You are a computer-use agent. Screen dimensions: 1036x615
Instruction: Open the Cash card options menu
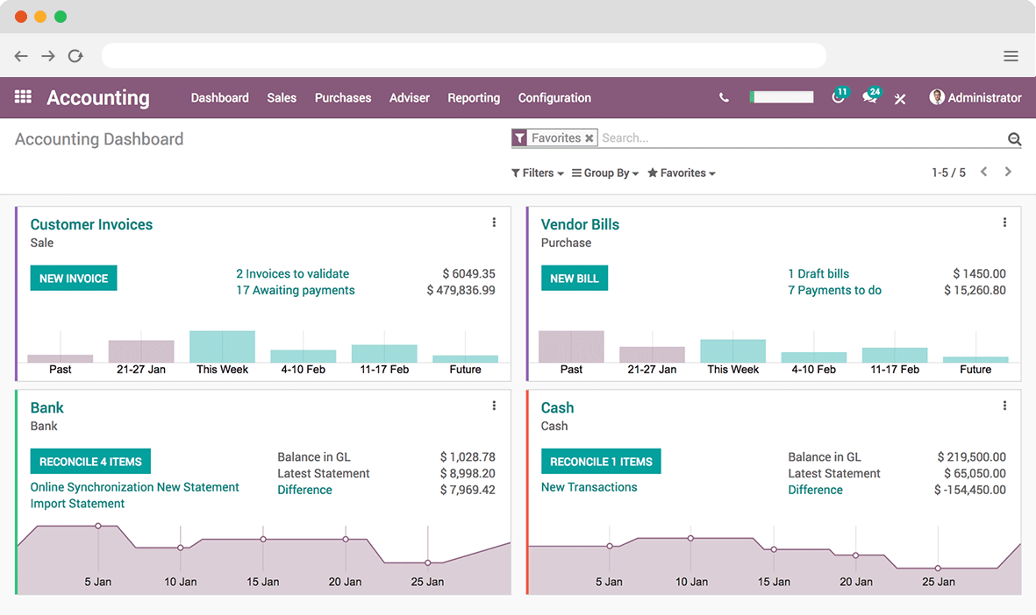coord(1004,405)
